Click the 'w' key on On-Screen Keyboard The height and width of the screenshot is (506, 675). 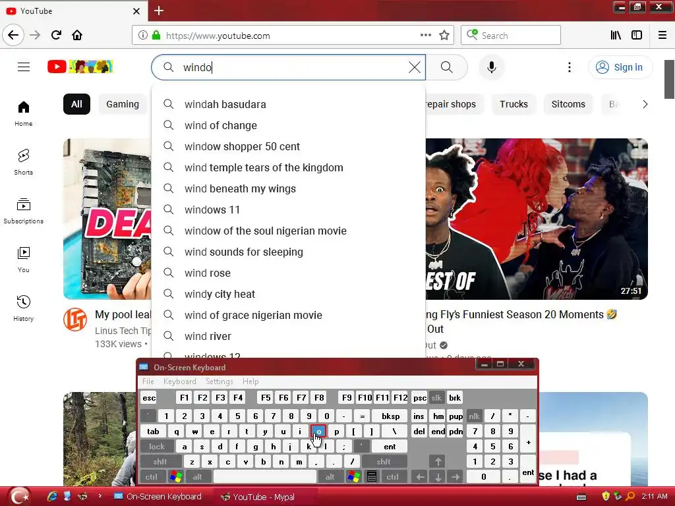click(x=195, y=431)
